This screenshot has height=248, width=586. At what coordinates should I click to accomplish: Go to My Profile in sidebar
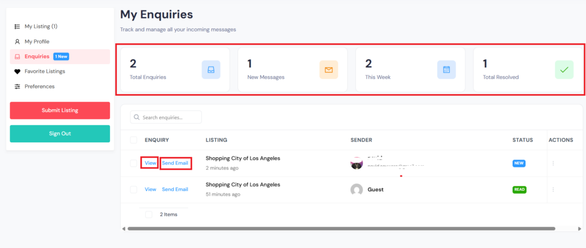37,42
